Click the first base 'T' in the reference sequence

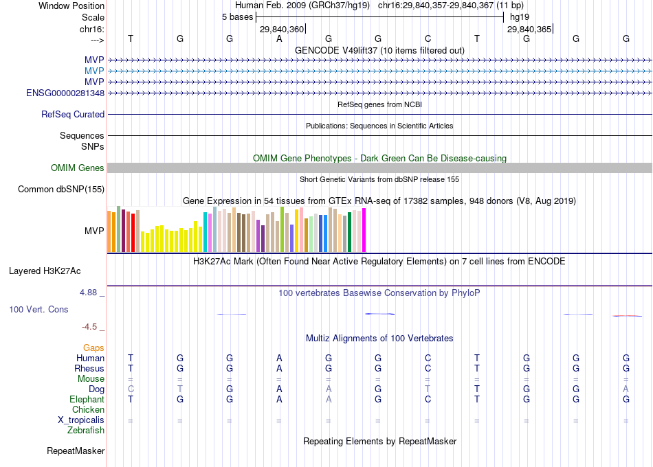pyautogui.click(x=131, y=38)
